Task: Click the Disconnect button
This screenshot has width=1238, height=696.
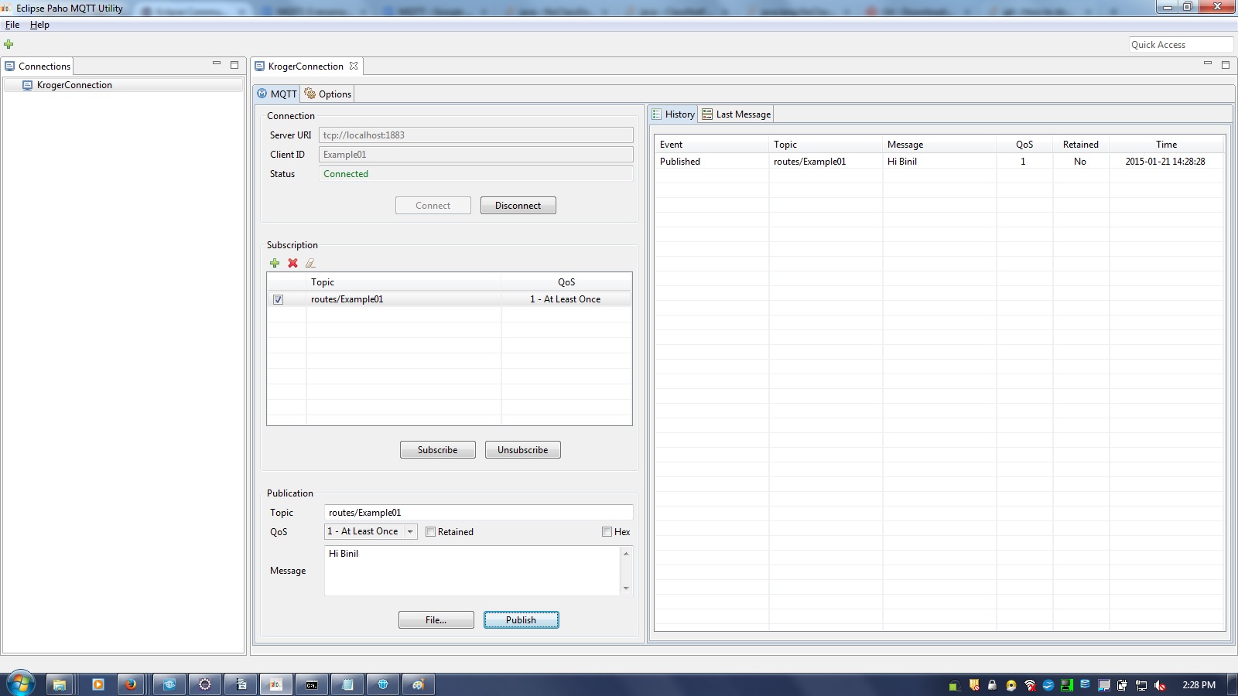Action: click(x=518, y=206)
